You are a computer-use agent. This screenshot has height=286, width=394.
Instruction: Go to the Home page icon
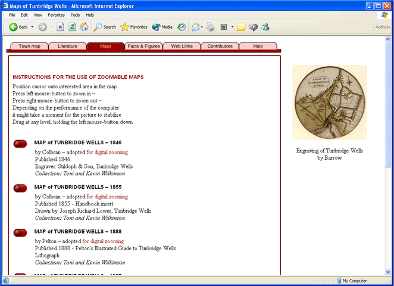point(84,27)
